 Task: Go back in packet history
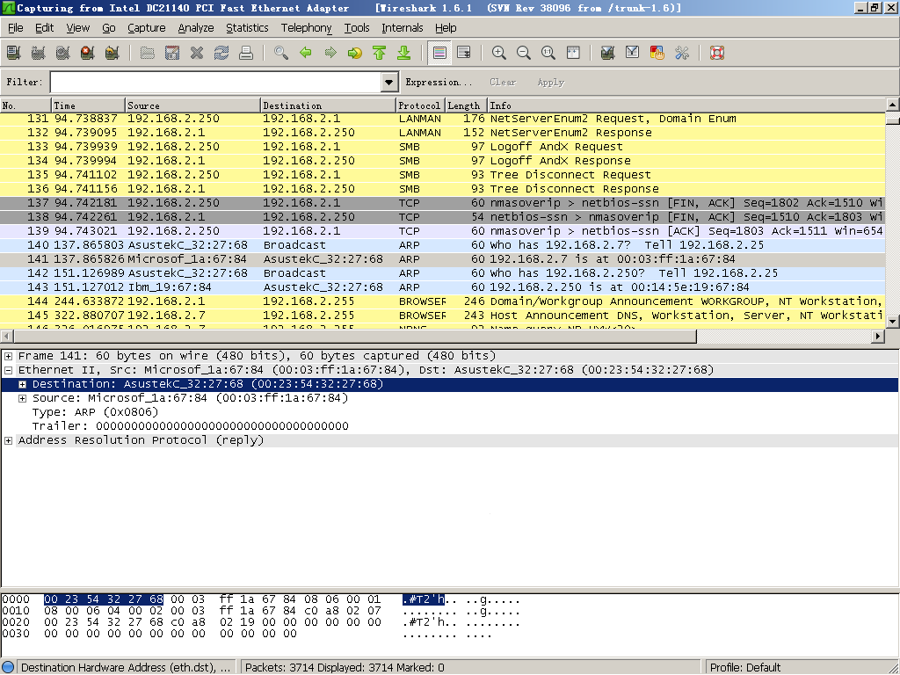[306, 53]
